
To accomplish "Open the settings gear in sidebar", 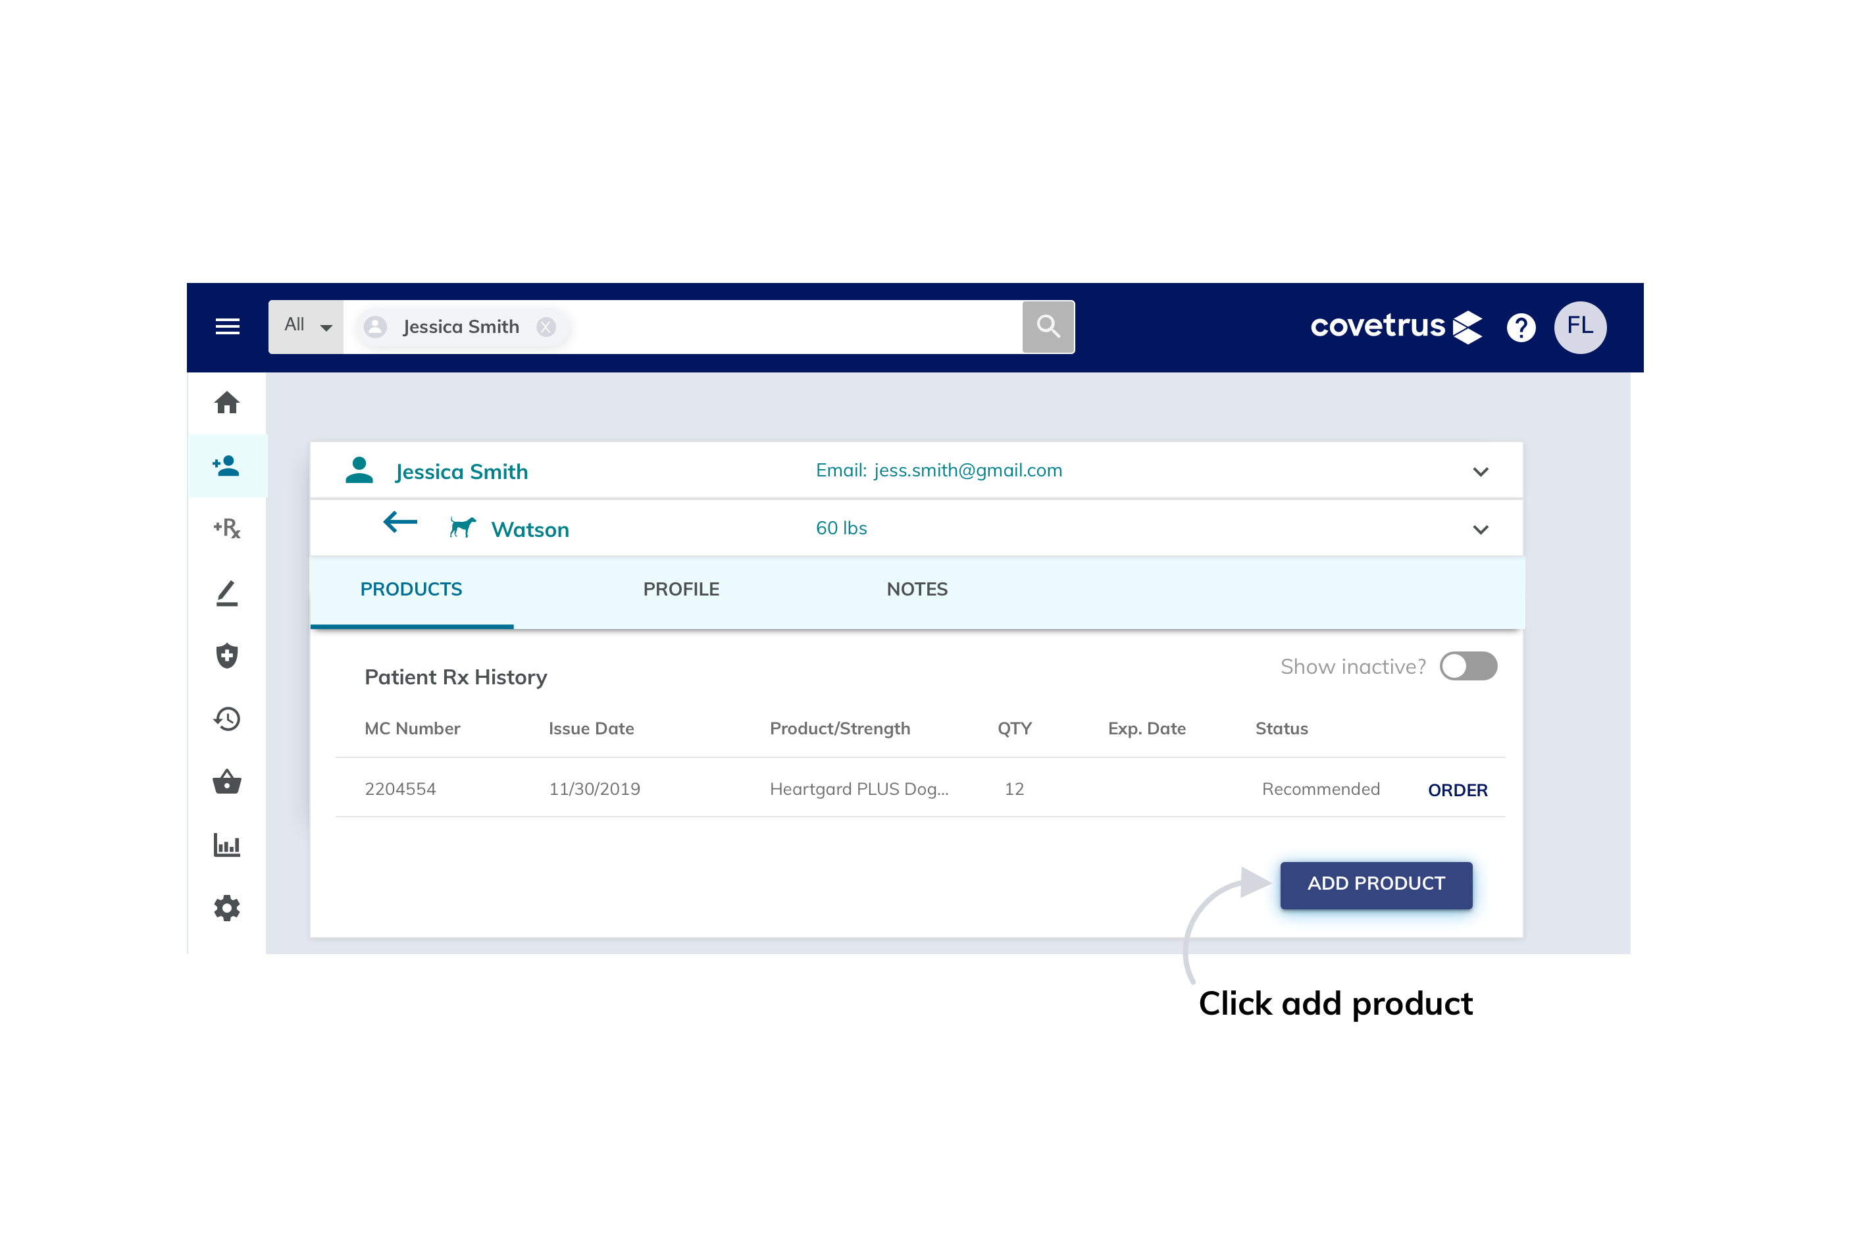I will [227, 907].
